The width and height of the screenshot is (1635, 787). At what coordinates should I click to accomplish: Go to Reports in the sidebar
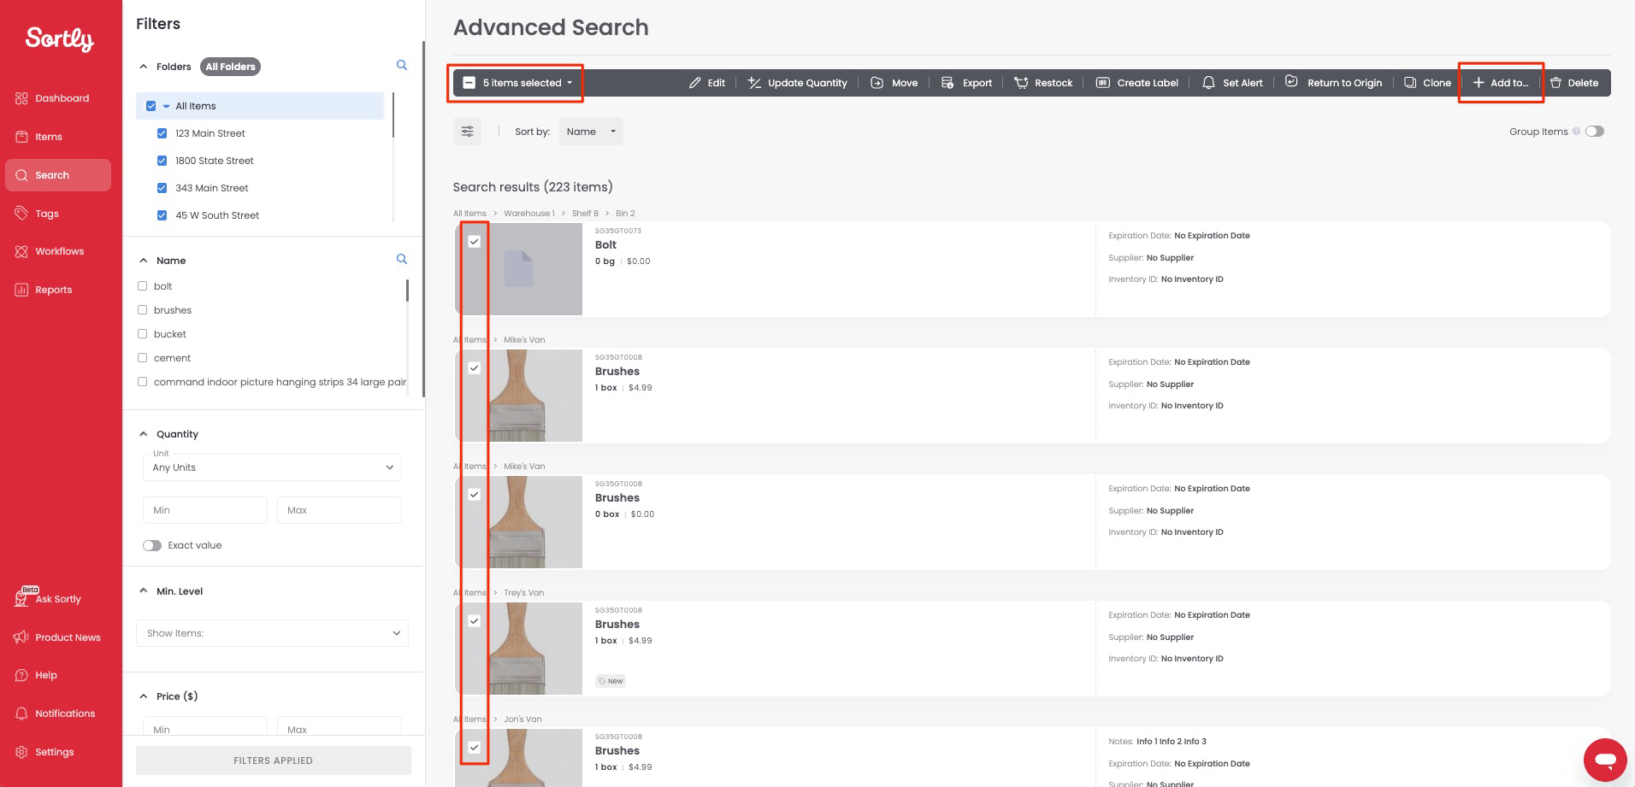click(53, 290)
